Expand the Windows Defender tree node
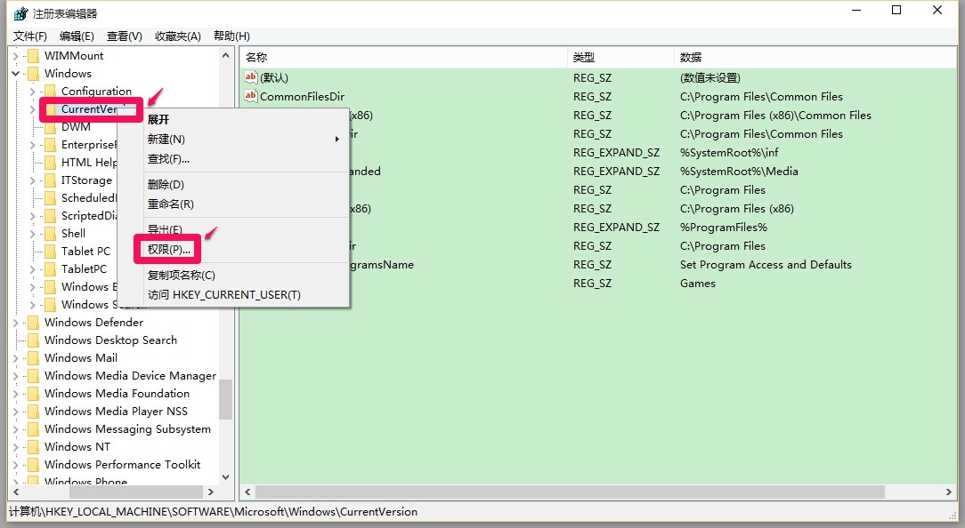This screenshot has width=965, height=528. pyautogui.click(x=16, y=322)
